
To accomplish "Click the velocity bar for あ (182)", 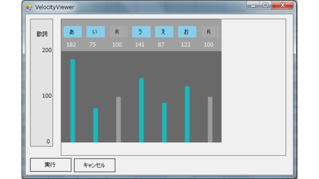I will pos(73,101).
